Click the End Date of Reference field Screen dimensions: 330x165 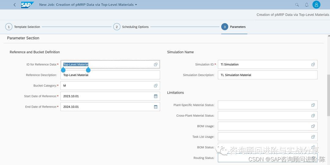click(x=110, y=107)
